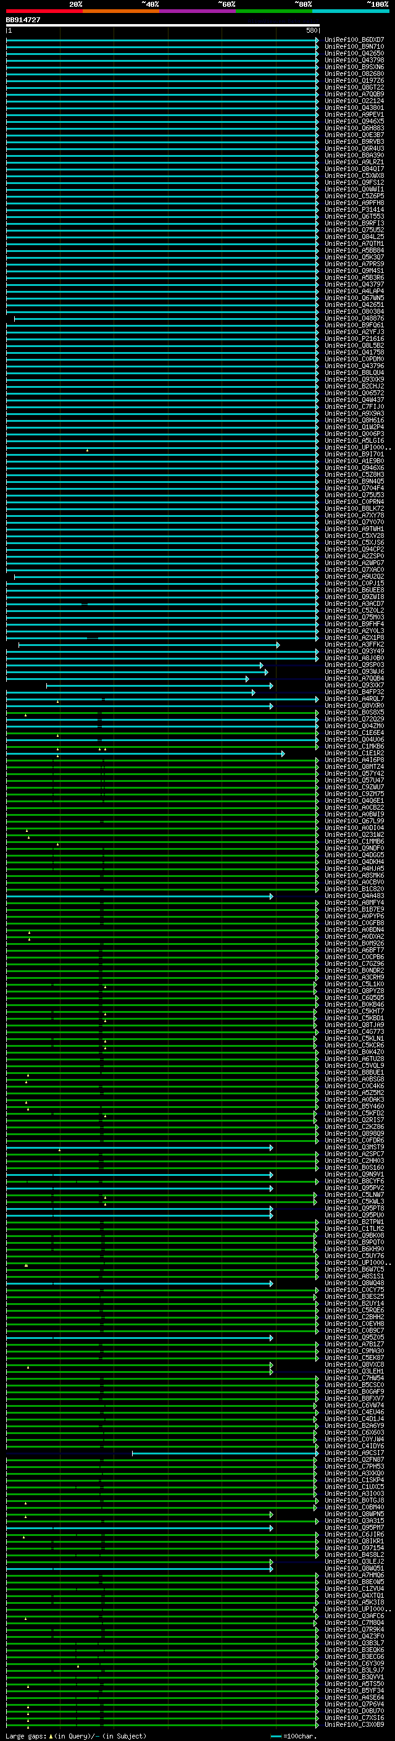
Task: Select the UniRef100_Q4Q6E1 label
Action: tap(354, 801)
